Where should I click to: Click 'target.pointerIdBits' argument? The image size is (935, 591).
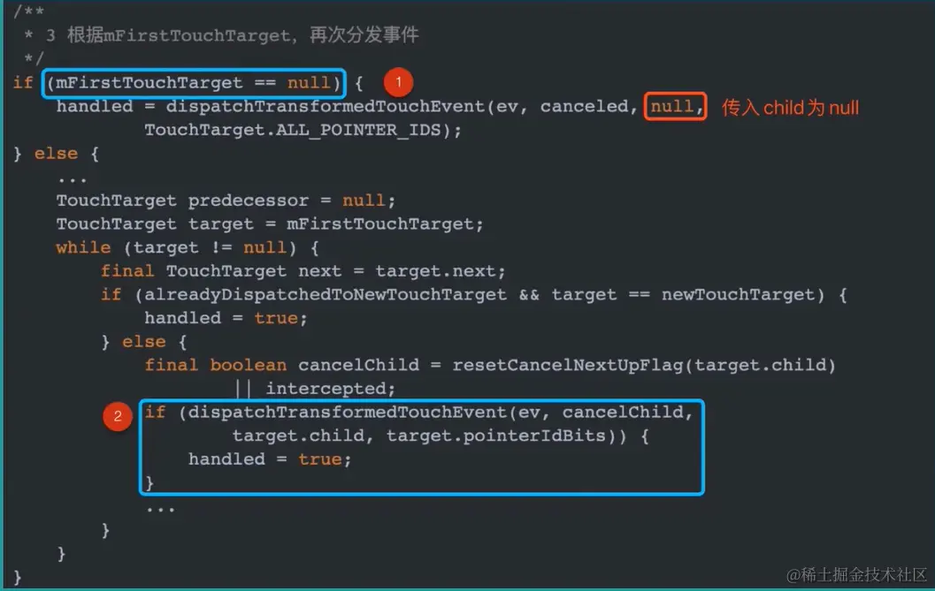[x=495, y=436]
